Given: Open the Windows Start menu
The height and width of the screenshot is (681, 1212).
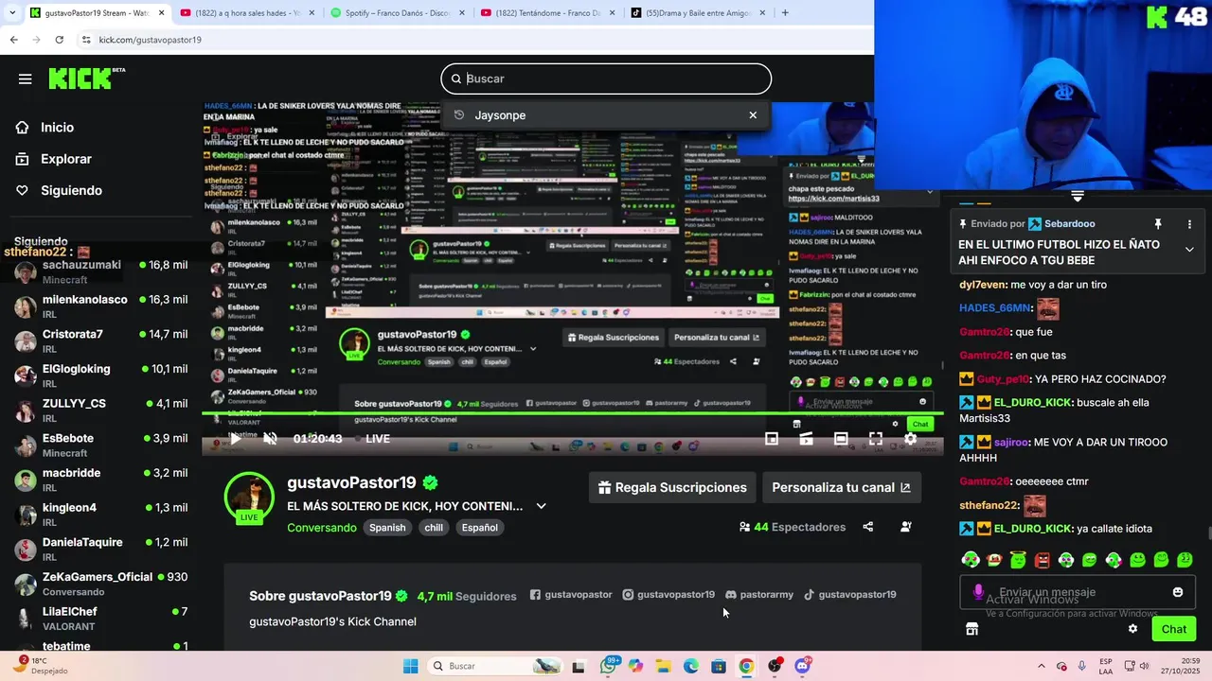Looking at the screenshot, I should point(410,666).
